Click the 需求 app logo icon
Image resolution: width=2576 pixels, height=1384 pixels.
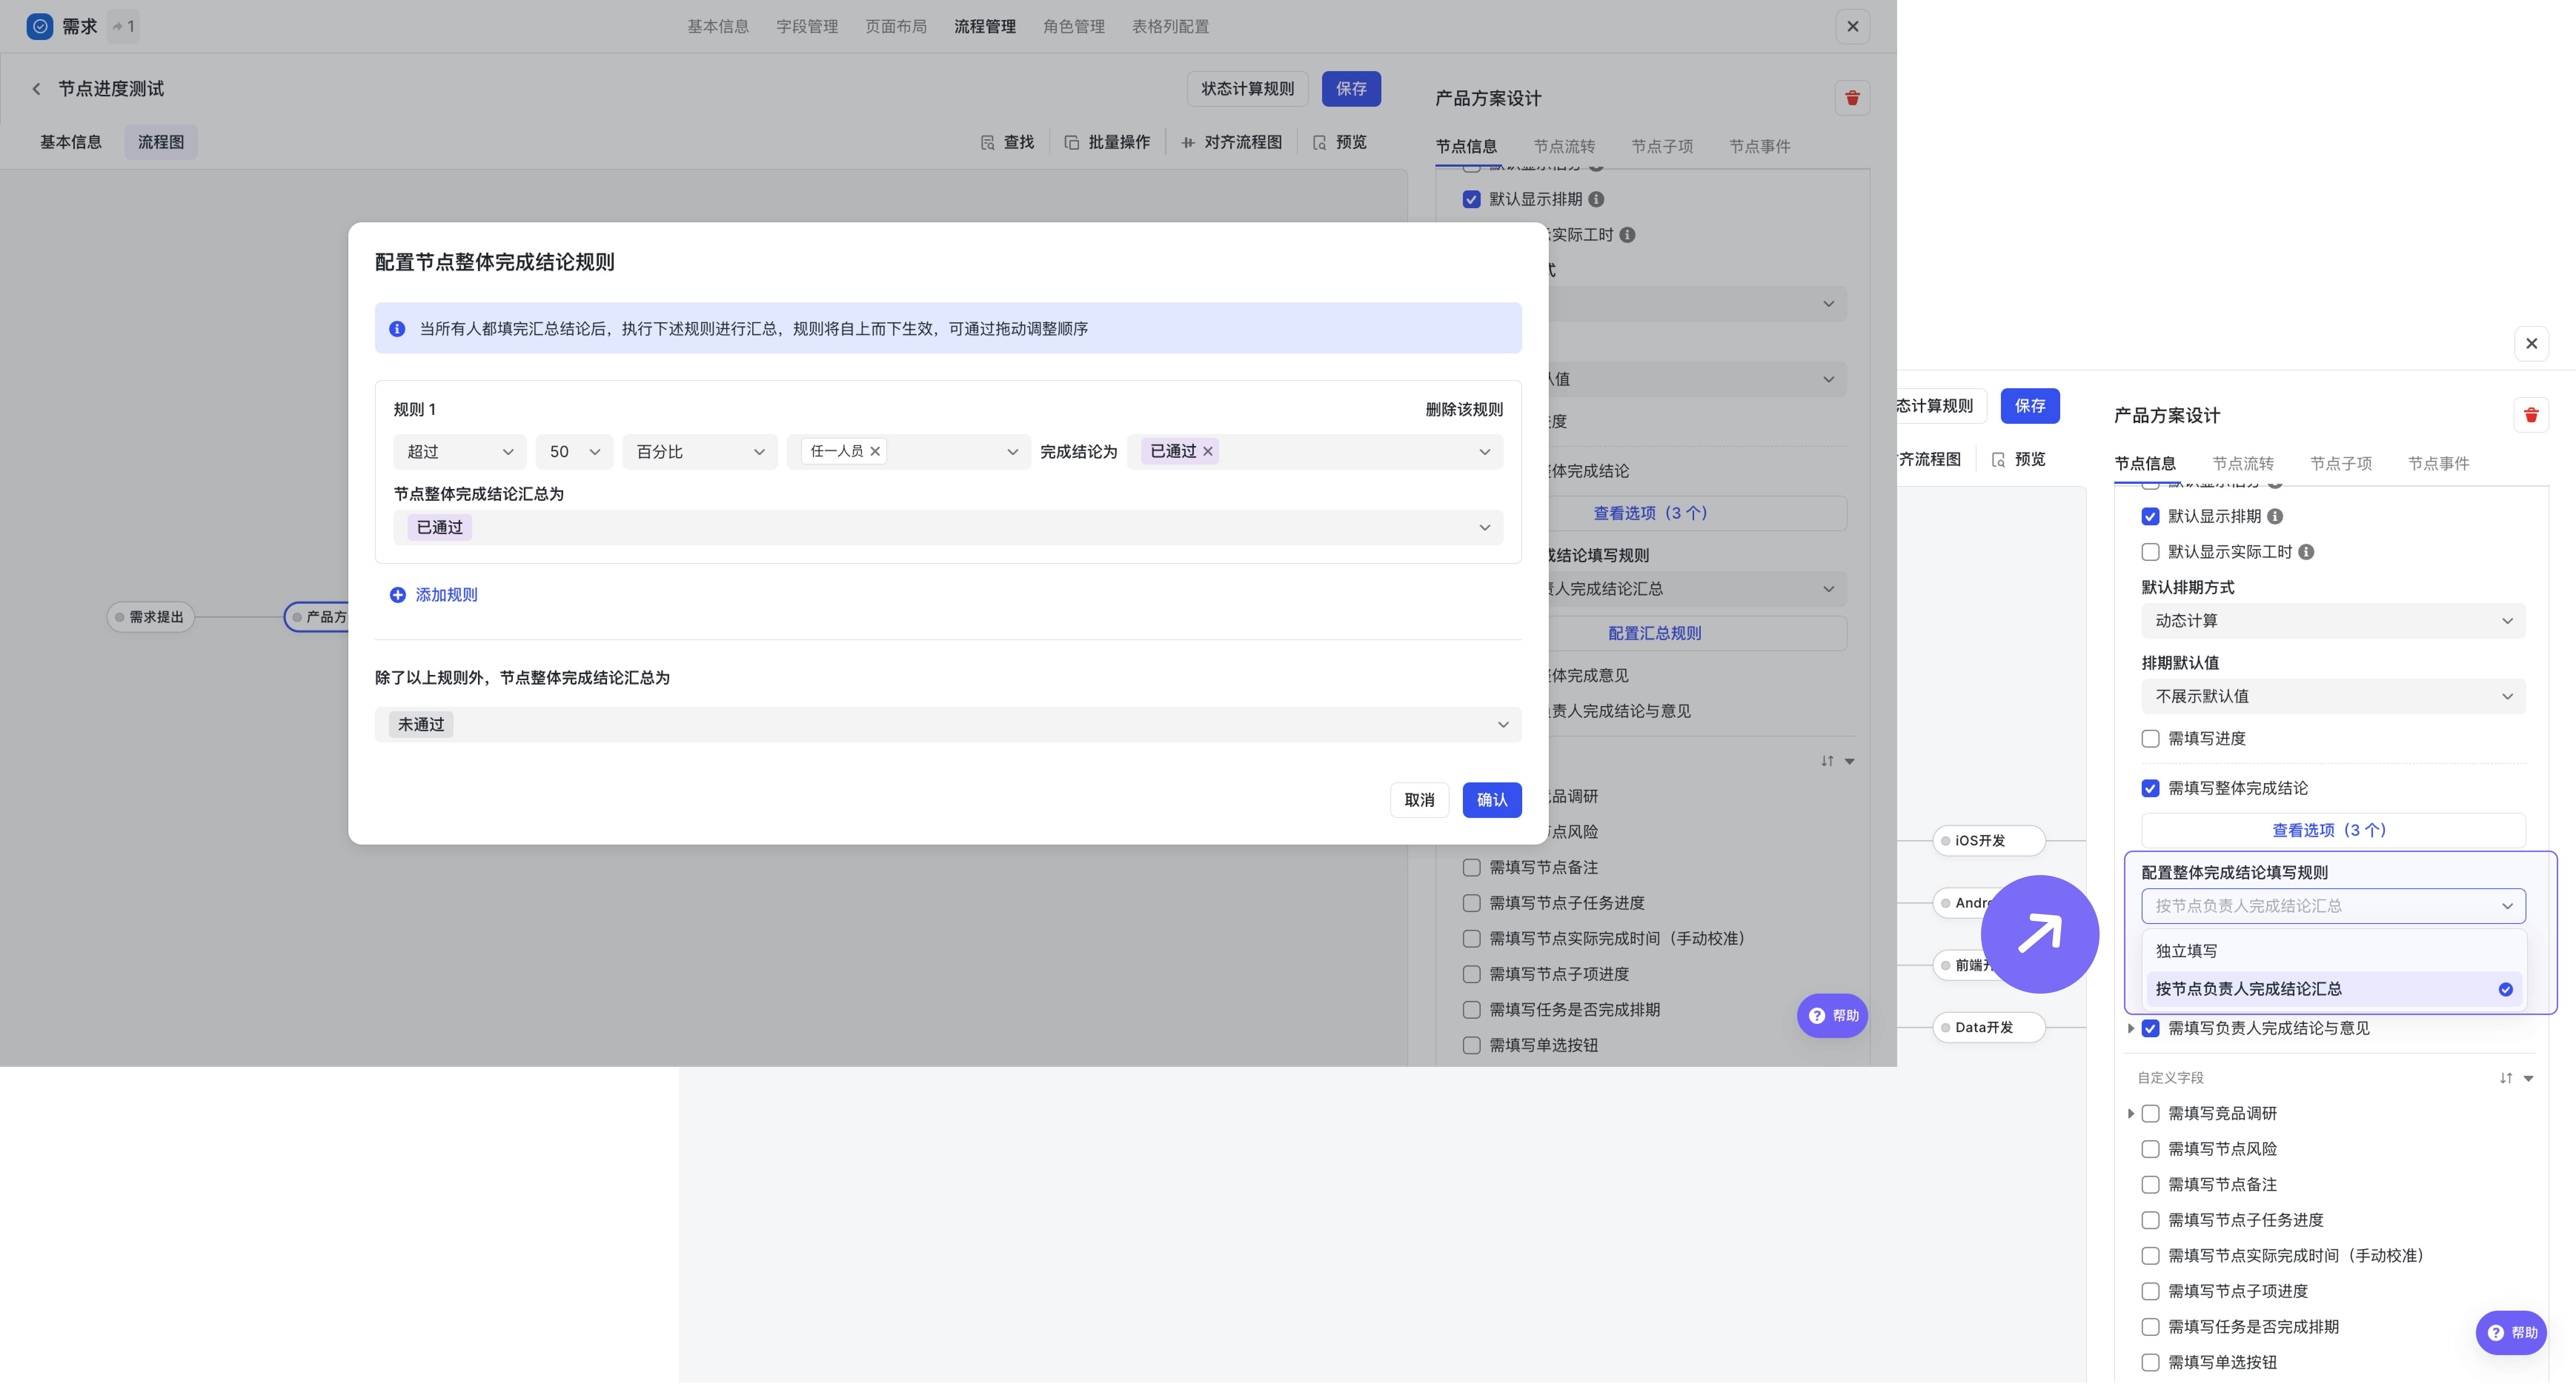pyautogui.click(x=40, y=27)
